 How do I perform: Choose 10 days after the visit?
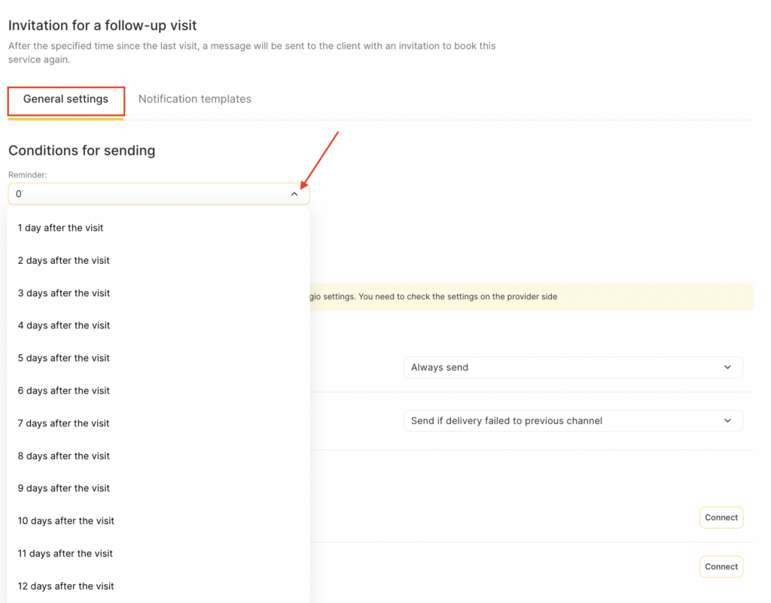click(x=66, y=521)
